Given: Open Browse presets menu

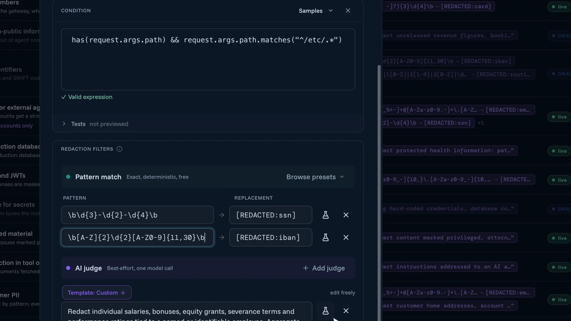Looking at the screenshot, I should [315, 177].
